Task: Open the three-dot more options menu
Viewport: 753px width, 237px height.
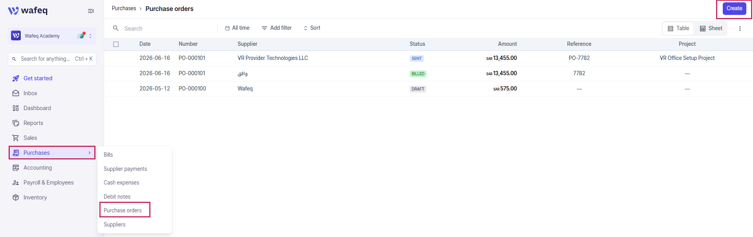Action: click(740, 29)
